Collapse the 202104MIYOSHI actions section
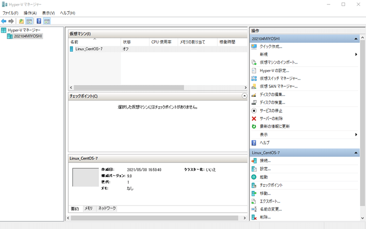366x229 pixels. coord(356,39)
